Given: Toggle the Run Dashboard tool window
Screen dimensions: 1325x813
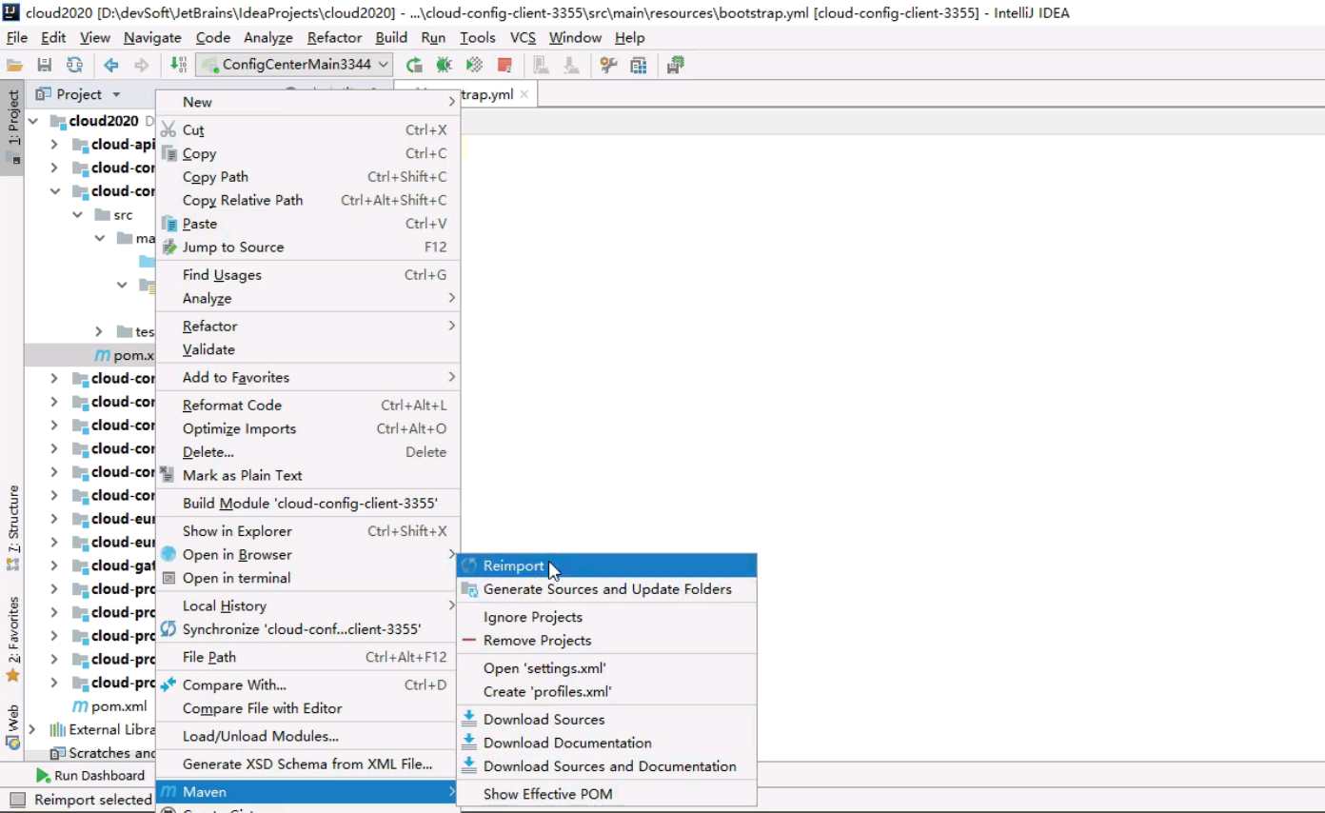Looking at the screenshot, I should coord(90,776).
